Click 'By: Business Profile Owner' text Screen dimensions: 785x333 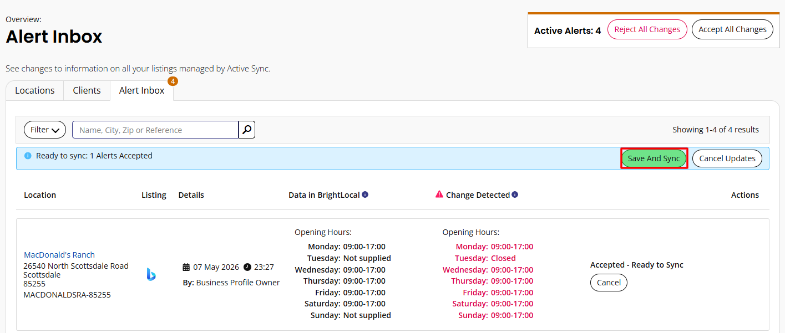click(x=231, y=283)
